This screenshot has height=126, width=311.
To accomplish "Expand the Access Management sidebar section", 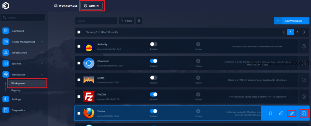I will [42, 42].
